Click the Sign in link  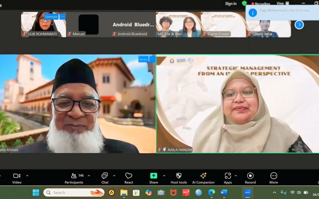(231, 4)
